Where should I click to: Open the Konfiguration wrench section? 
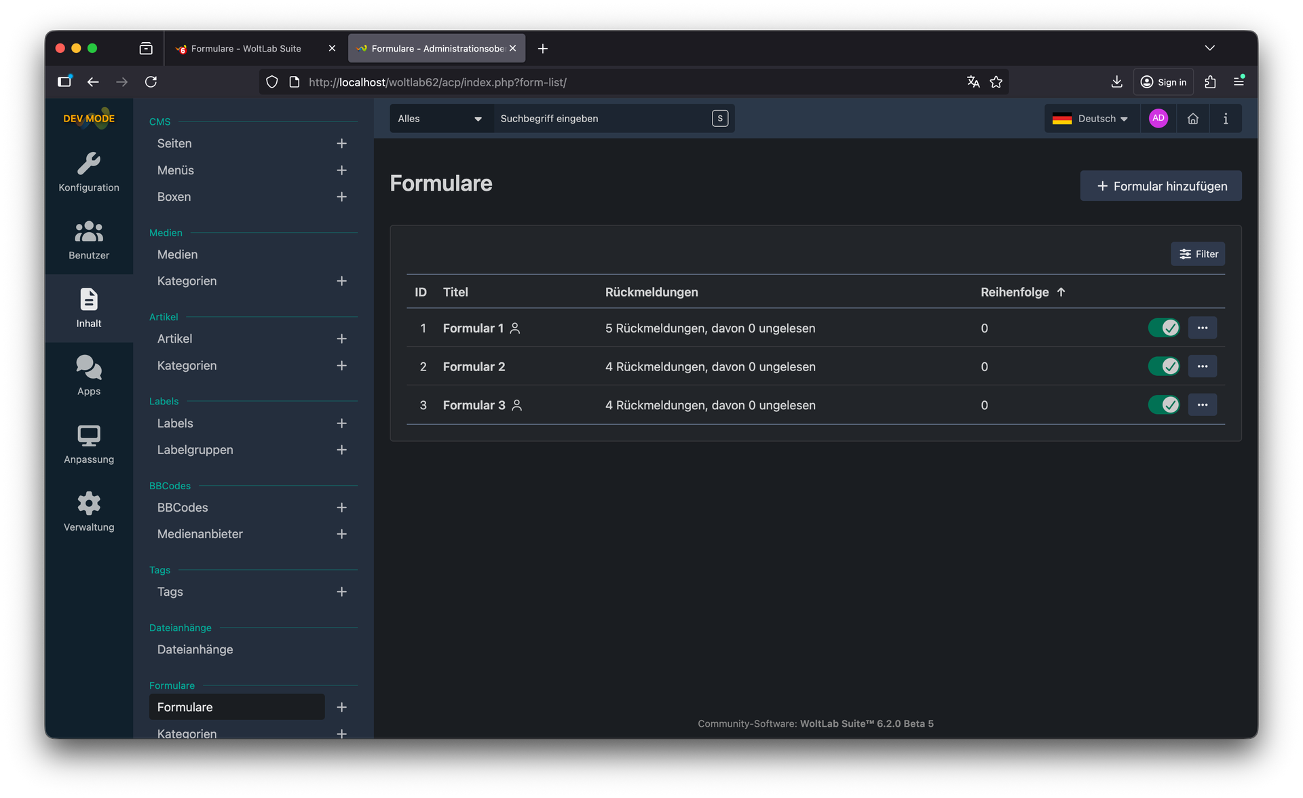click(x=89, y=172)
